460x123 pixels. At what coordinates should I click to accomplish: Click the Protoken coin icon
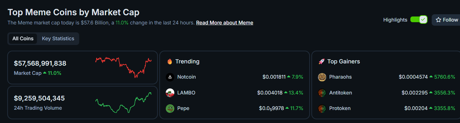[322, 108]
